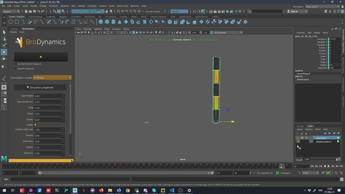Open the Sign In dropdown
Screen dimensions: 345x194
(297, 11)
